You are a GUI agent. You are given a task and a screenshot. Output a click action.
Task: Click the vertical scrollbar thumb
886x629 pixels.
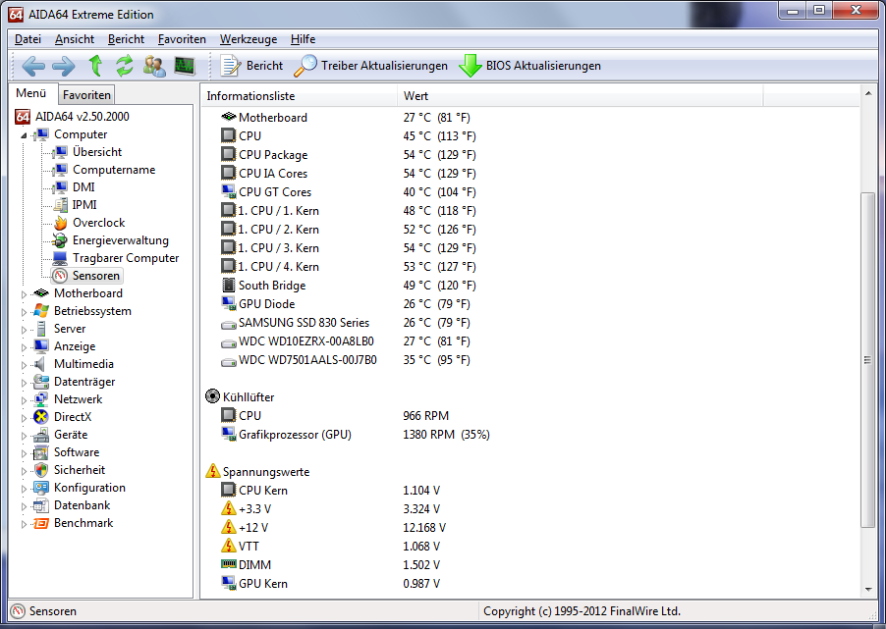(x=868, y=360)
